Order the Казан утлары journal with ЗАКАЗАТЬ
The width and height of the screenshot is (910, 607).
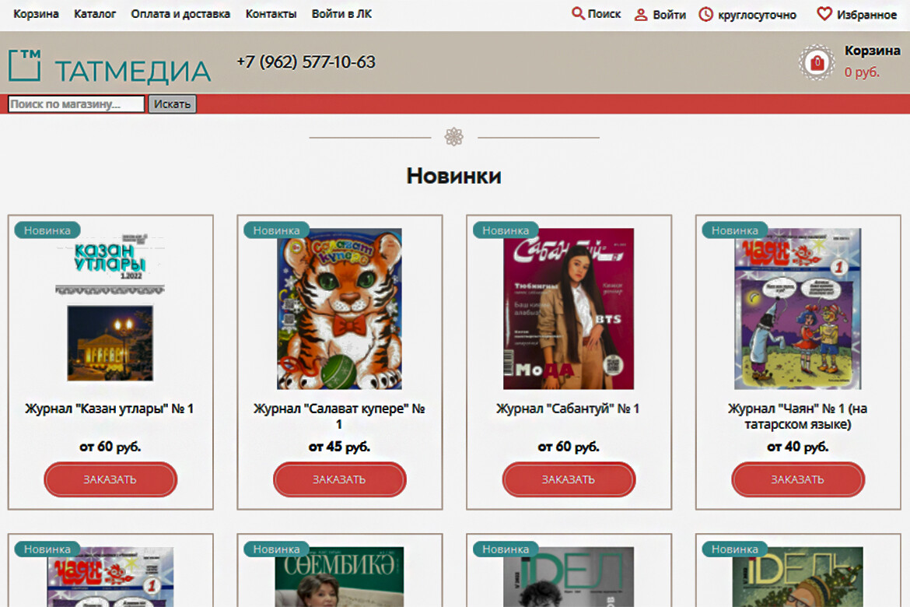pos(110,479)
